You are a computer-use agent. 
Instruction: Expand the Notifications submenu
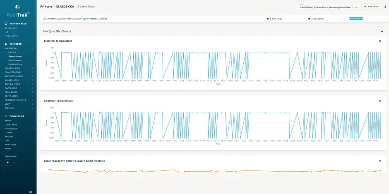(33, 128)
